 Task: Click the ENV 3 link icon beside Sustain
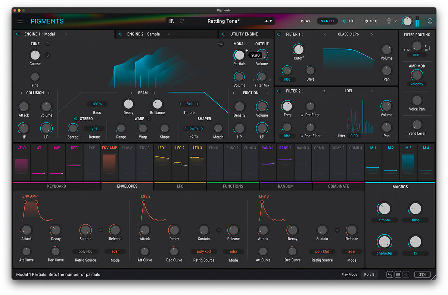tap(337, 230)
